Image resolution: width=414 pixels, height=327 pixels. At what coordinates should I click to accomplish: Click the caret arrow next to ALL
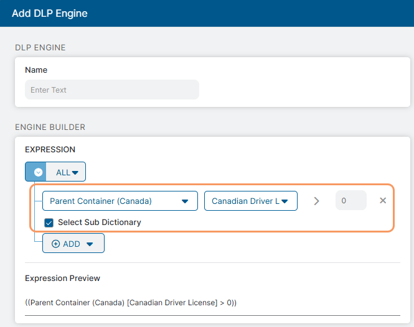(x=75, y=173)
